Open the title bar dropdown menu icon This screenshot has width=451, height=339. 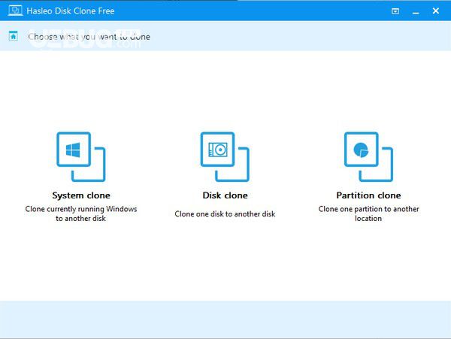[x=395, y=11]
